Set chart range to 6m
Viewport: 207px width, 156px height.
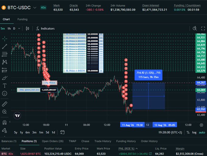point(28,132)
